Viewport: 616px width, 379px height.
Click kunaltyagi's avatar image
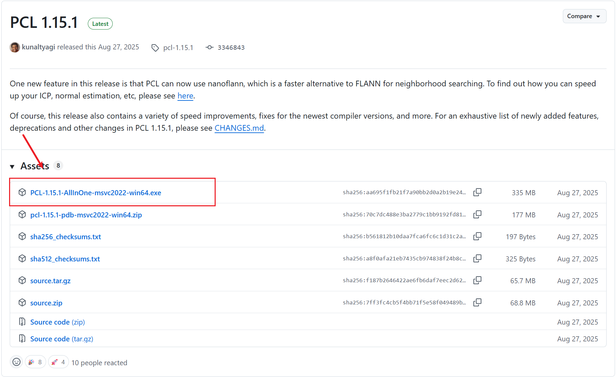(x=14, y=47)
